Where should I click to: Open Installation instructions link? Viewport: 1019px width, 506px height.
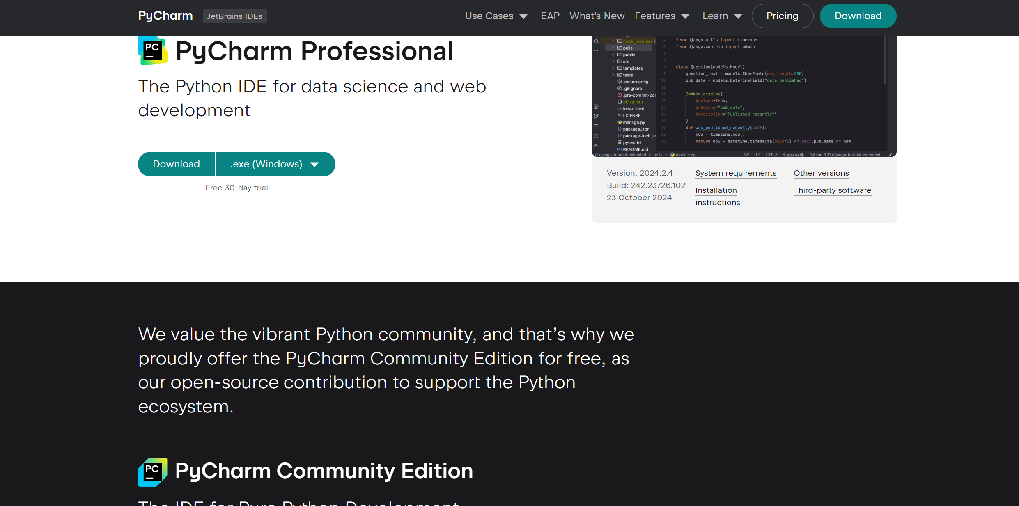[x=718, y=197]
